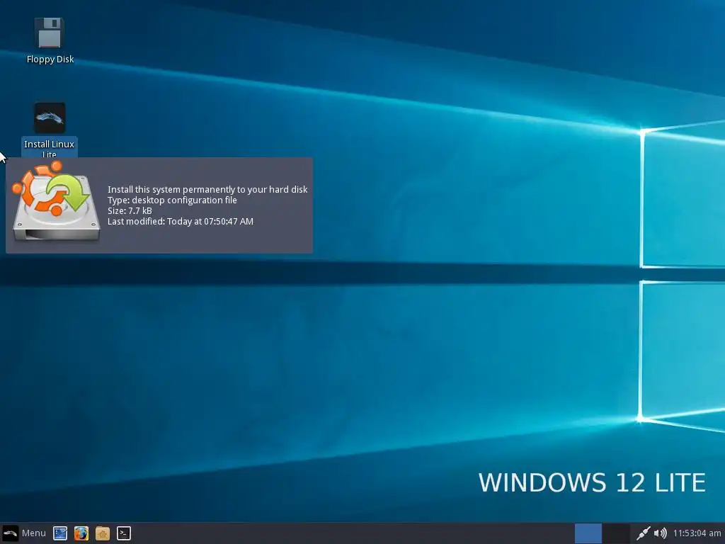
Task: Click the 'Install Linux Lite' icon label
Action: [49, 149]
